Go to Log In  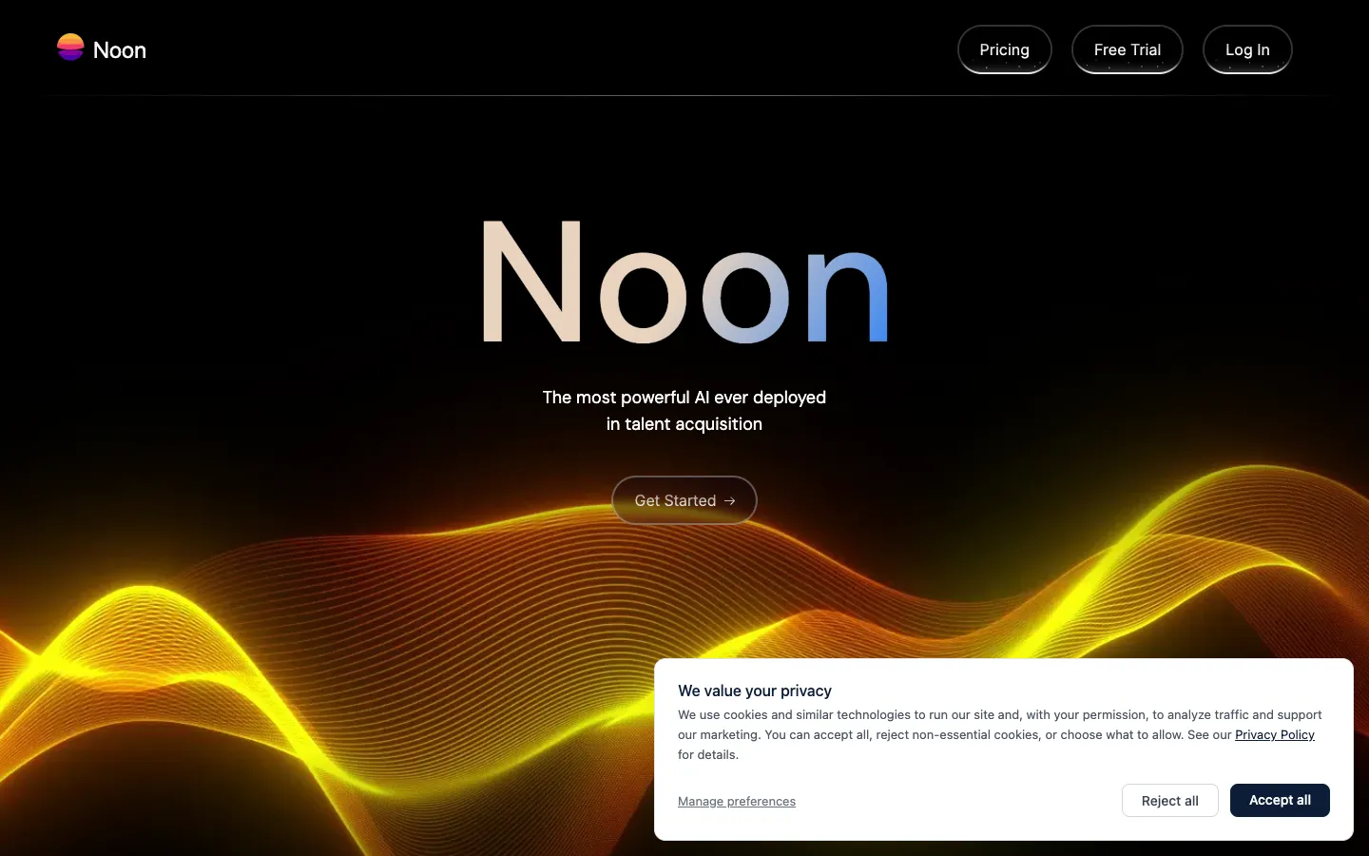click(x=1247, y=49)
